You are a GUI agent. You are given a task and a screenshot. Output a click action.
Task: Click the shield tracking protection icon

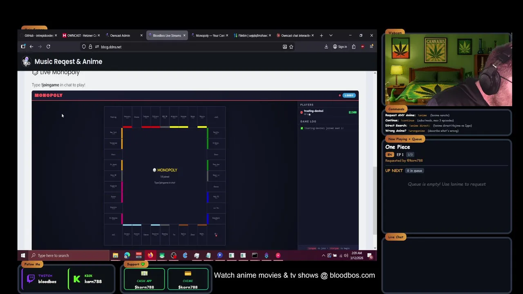point(84,47)
